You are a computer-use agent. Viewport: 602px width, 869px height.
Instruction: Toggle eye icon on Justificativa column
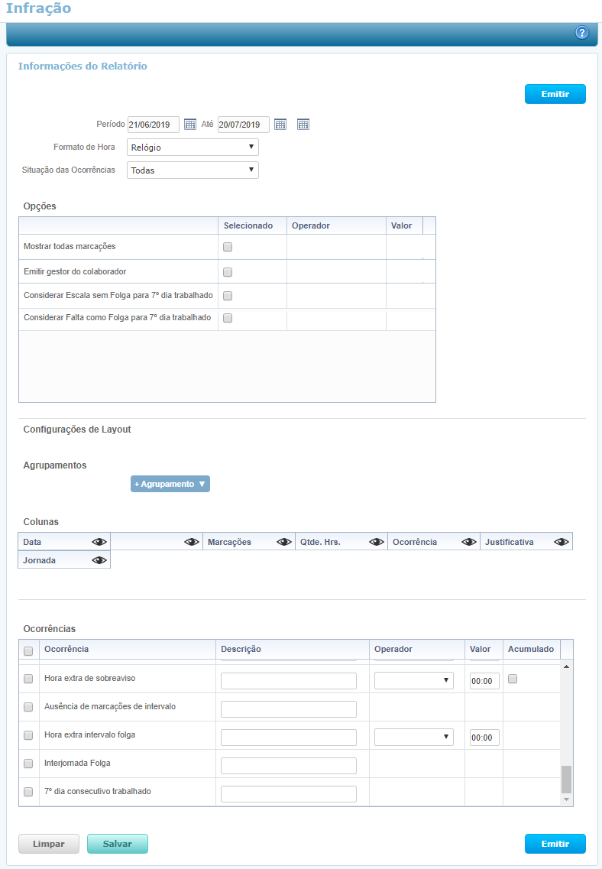tap(562, 542)
